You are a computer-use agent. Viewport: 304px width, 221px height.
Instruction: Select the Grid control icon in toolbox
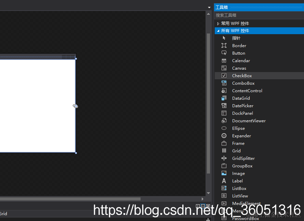pos(224,151)
